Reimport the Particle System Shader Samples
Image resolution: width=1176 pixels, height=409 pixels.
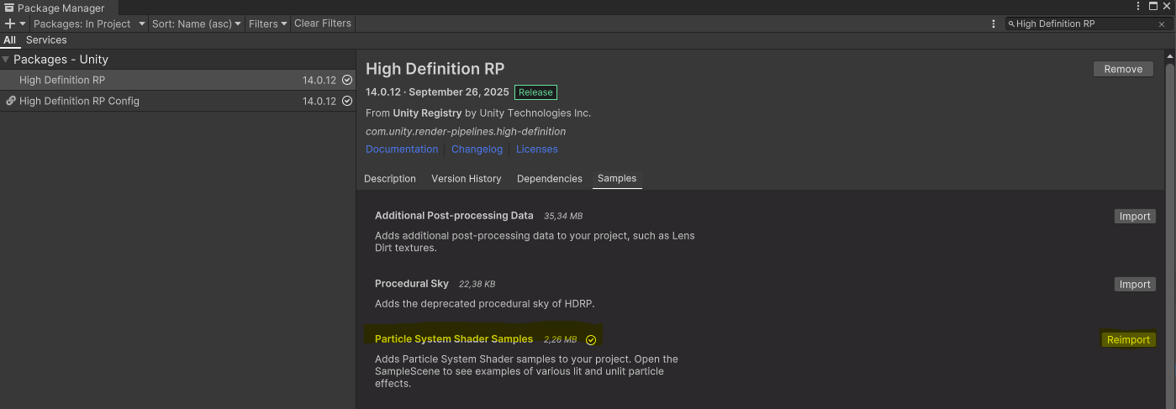(x=1128, y=340)
